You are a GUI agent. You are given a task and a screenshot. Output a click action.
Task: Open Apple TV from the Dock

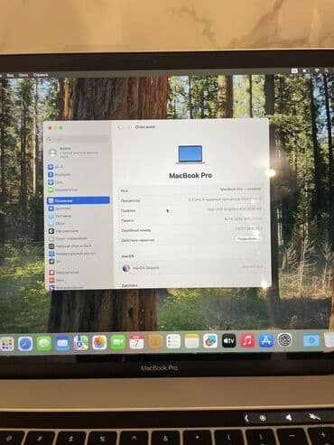[x=228, y=340]
